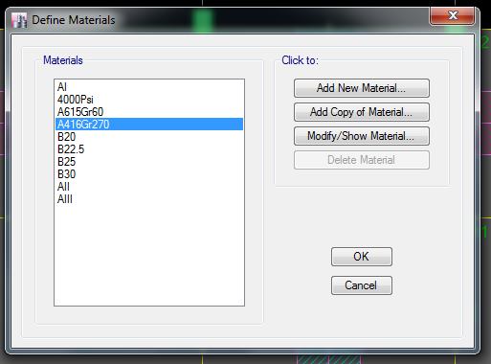Choose A615Gr60 from materials list
491x364 pixels.
(149, 112)
